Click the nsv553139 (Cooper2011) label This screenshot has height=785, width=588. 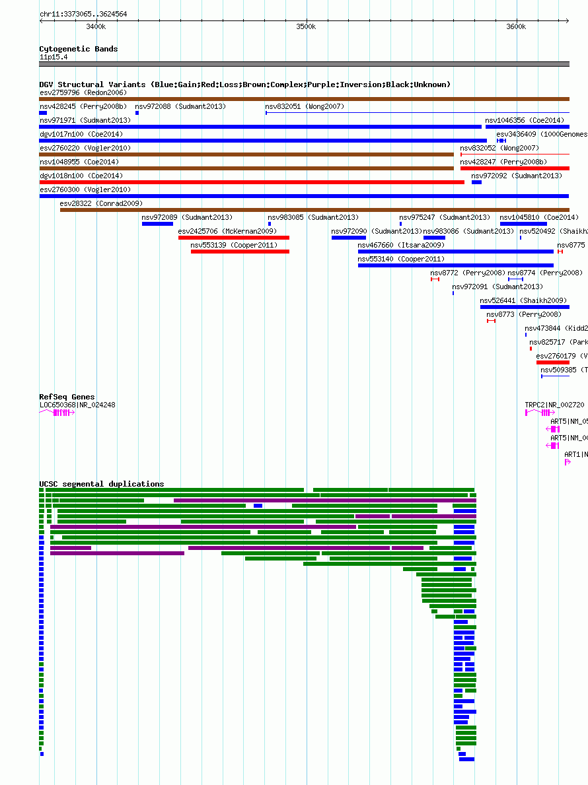click(234, 246)
